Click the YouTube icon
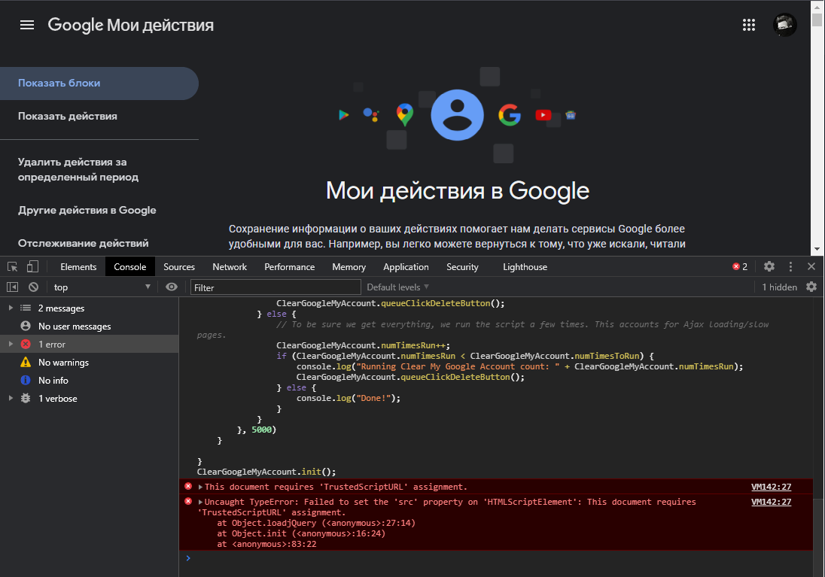 [x=543, y=114]
